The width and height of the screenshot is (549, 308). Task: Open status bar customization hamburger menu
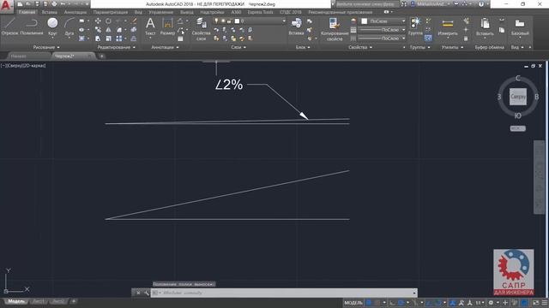point(545,302)
